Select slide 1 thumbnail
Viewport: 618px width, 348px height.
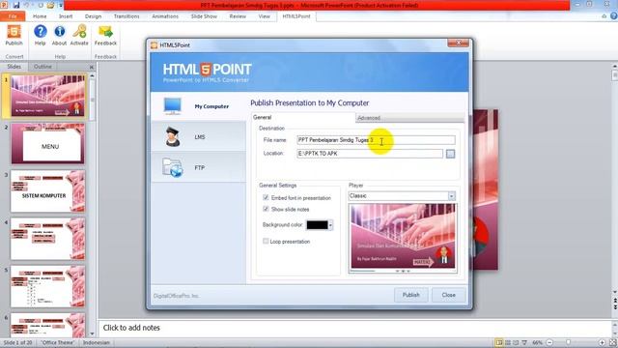coord(47,96)
